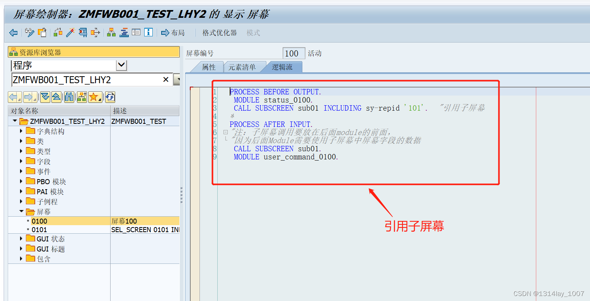Click the star Favorites icon
Screen dimensions: 590x301
coord(95,97)
